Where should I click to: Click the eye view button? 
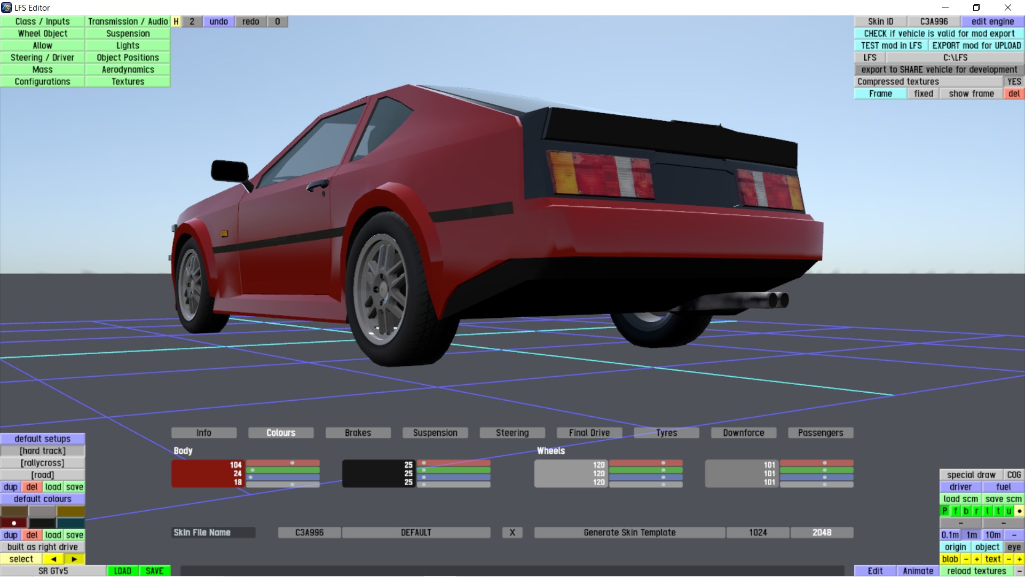1014,547
